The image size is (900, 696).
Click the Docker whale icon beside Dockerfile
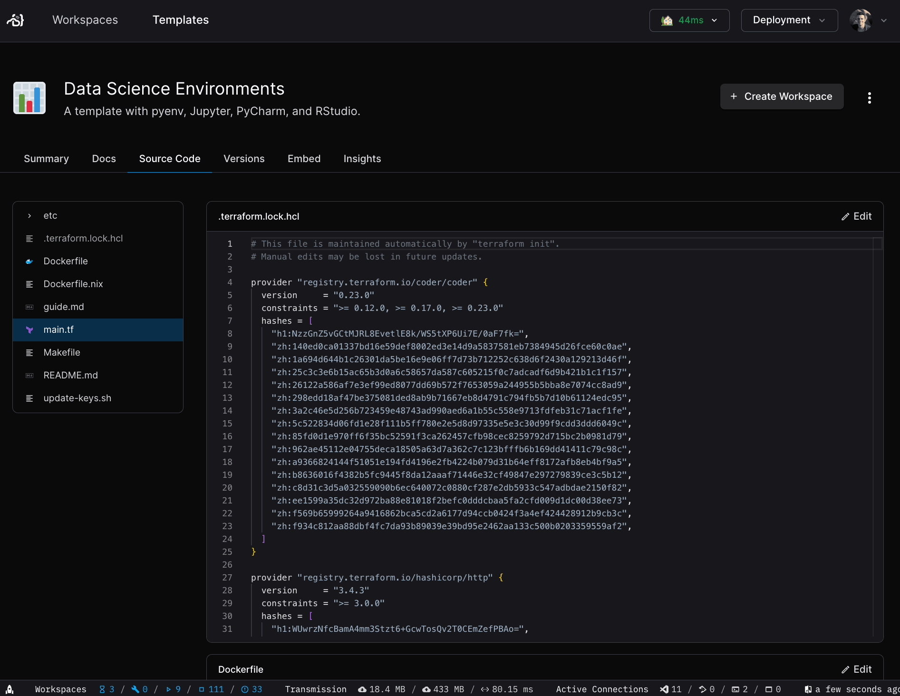(29, 261)
